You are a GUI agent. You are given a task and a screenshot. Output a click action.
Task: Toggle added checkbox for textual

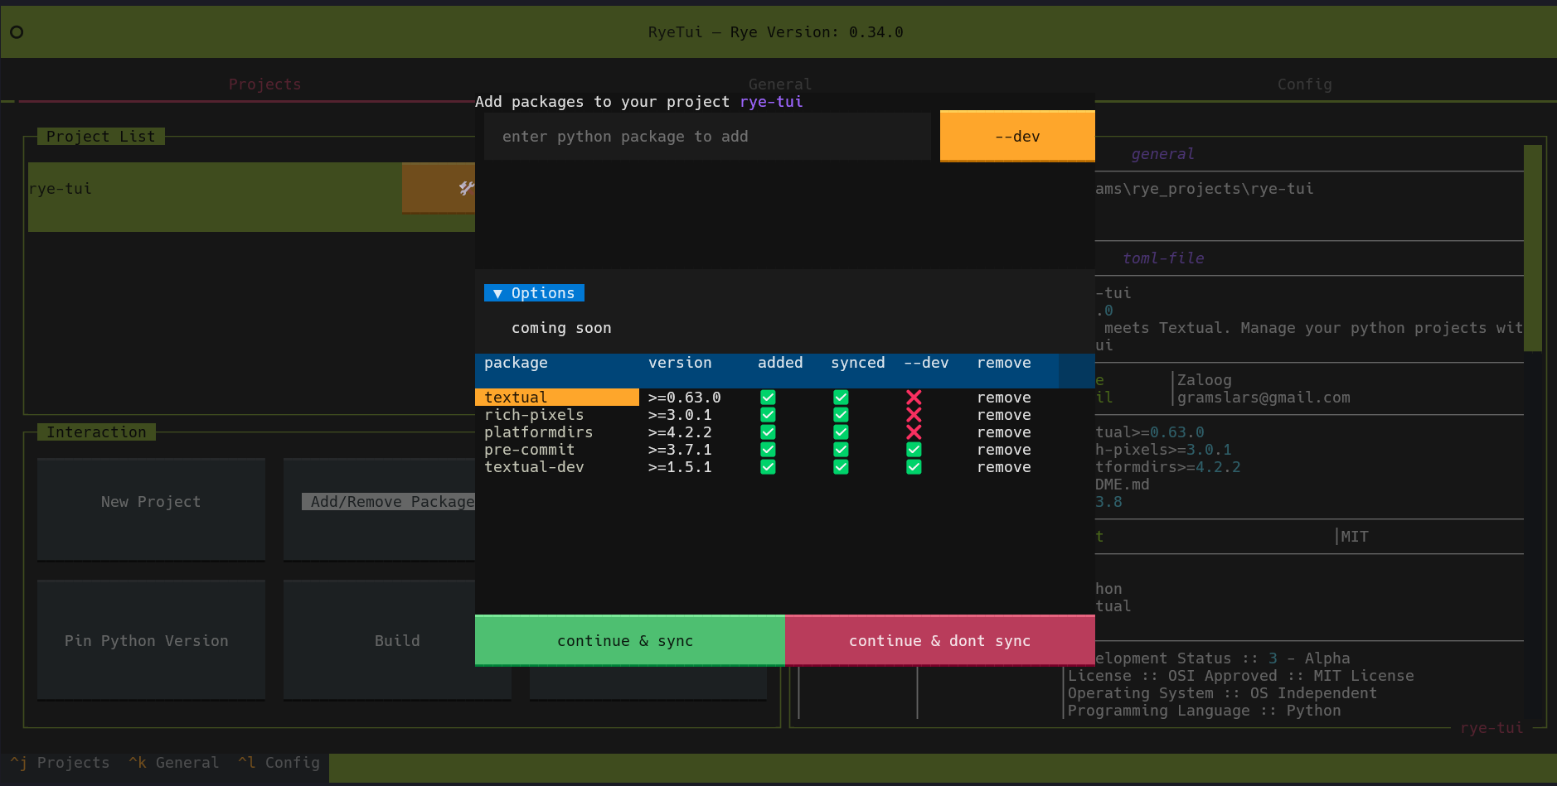pos(768,398)
